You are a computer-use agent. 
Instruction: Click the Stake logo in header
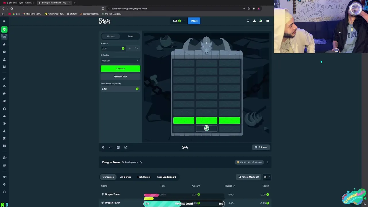(105, 21)
